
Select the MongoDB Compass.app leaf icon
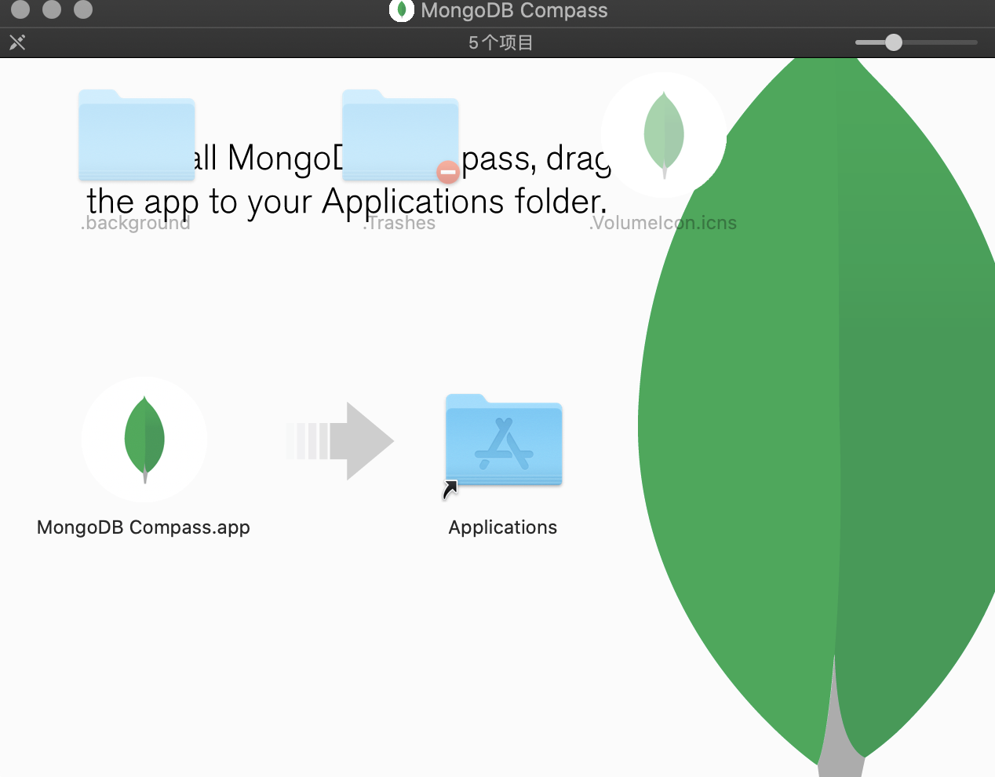pyautogui.click(x=144, y=440)
